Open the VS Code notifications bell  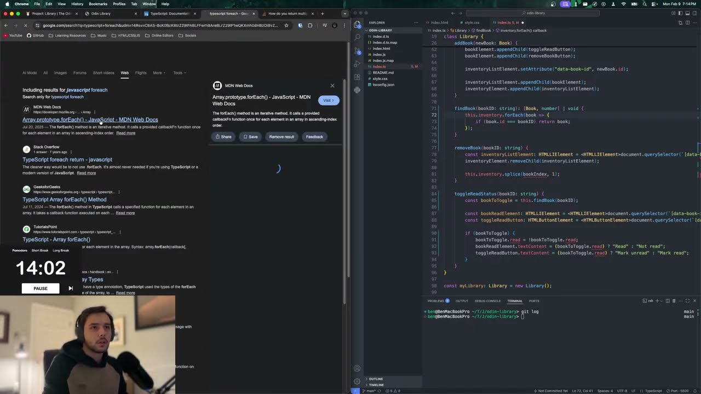click(x=695, y=391)
